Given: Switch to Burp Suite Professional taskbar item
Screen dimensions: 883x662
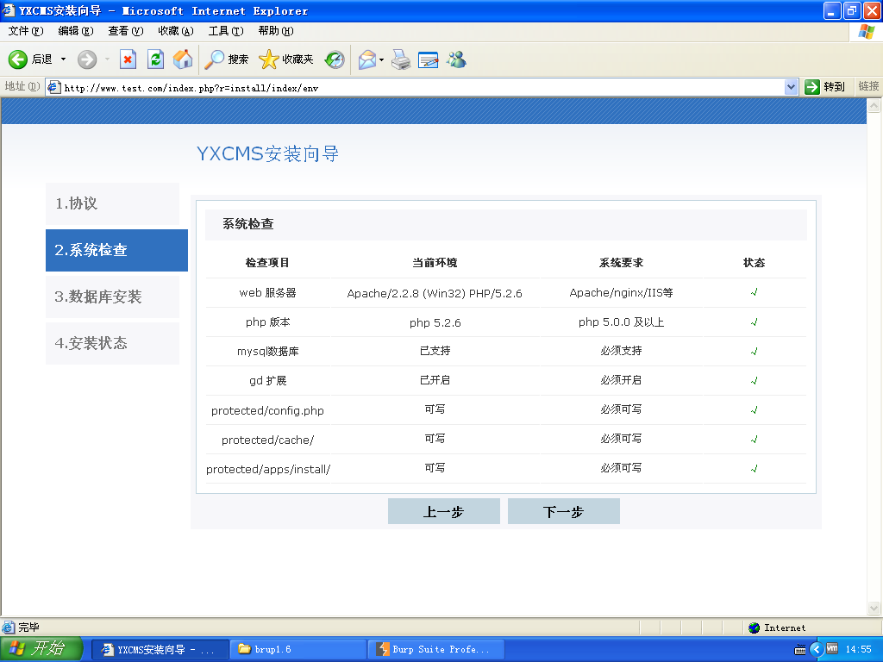Looking at the screenshot, I should [435, 650].
